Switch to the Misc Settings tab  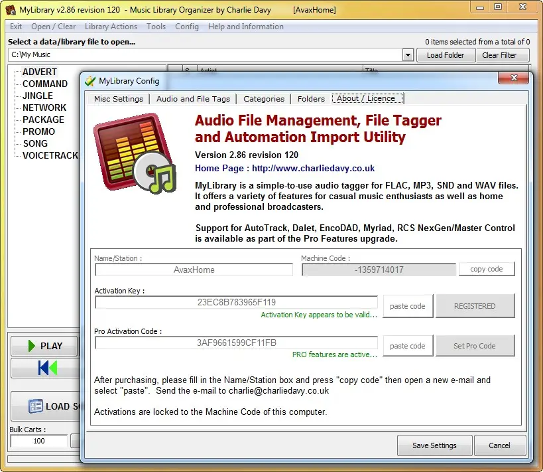coord(119,99)
